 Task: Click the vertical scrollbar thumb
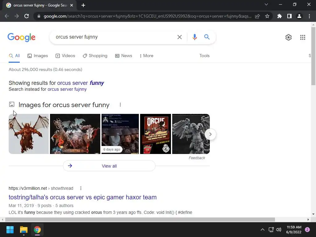[313, 56]
